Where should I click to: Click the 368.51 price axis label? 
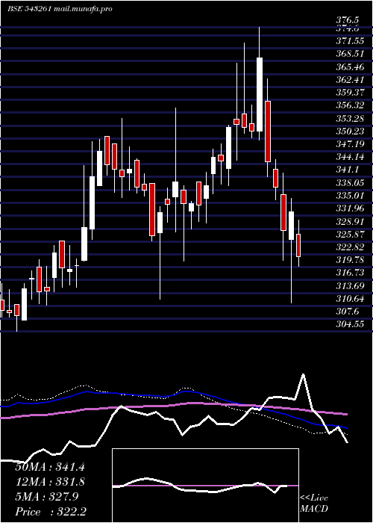coord(350,54)
